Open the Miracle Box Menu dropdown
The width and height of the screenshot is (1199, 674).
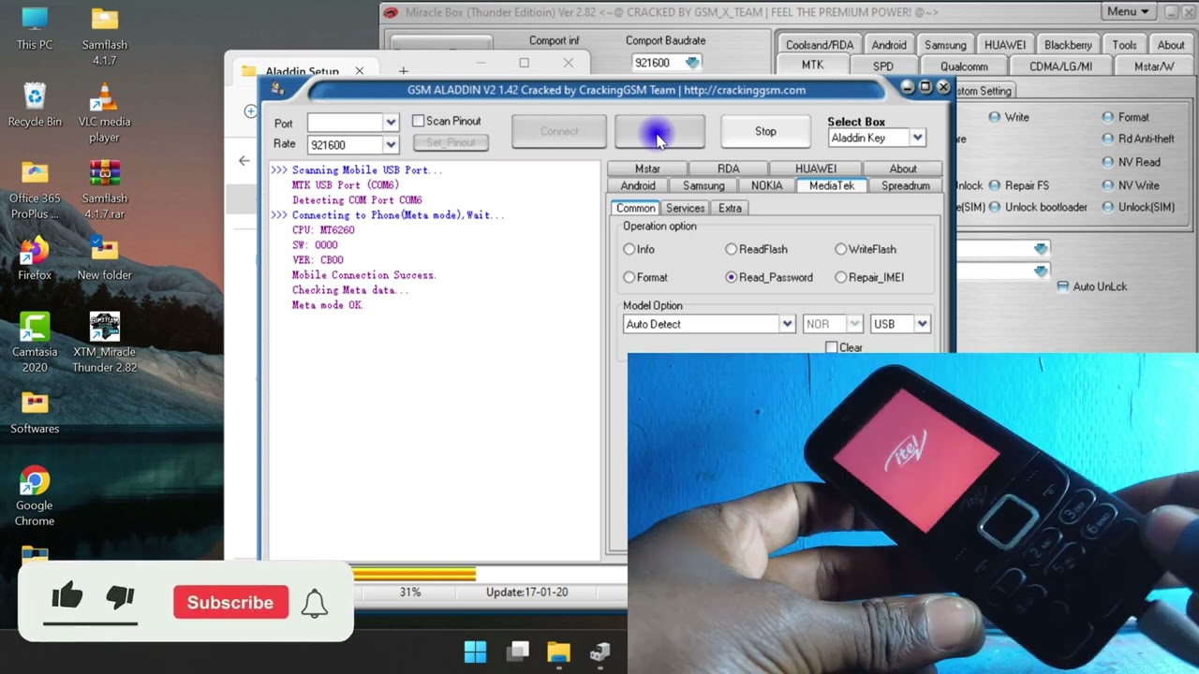[1128, 11]
